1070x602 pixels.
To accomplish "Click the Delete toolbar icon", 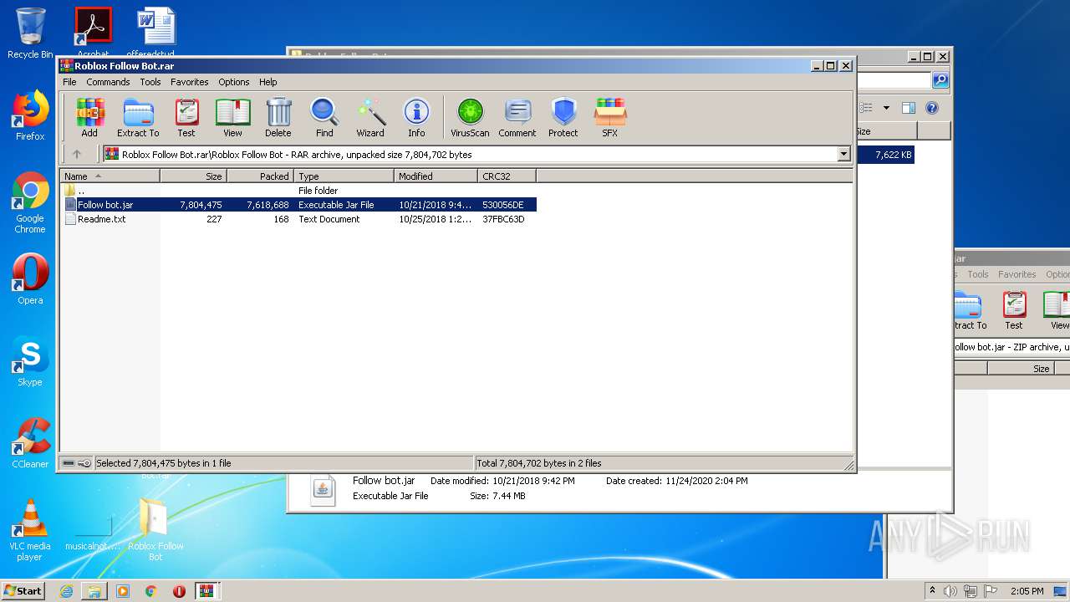I will [278, 118].
